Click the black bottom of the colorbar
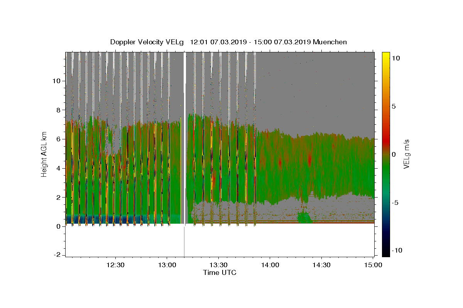 385,252
